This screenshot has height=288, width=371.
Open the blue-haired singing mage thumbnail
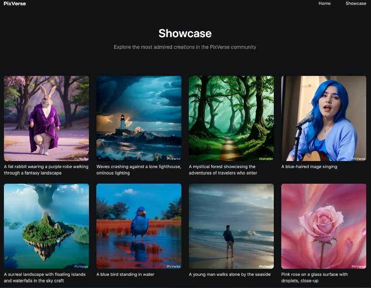coord(323,118)
